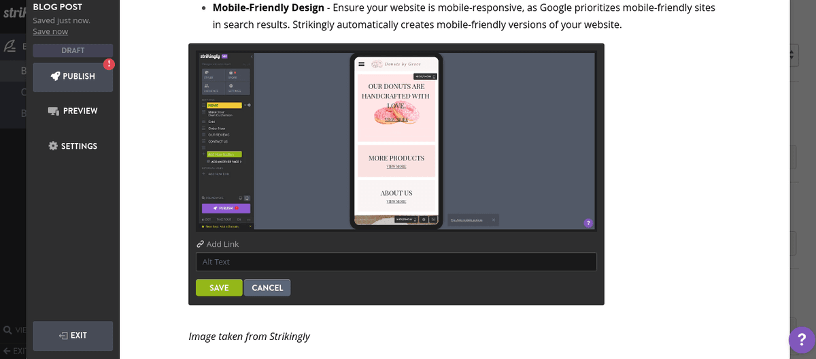Viewport: 816px width, 359px height.
Task: Select the embedded Strikingly editor screenshot
Action: (396, 141)
